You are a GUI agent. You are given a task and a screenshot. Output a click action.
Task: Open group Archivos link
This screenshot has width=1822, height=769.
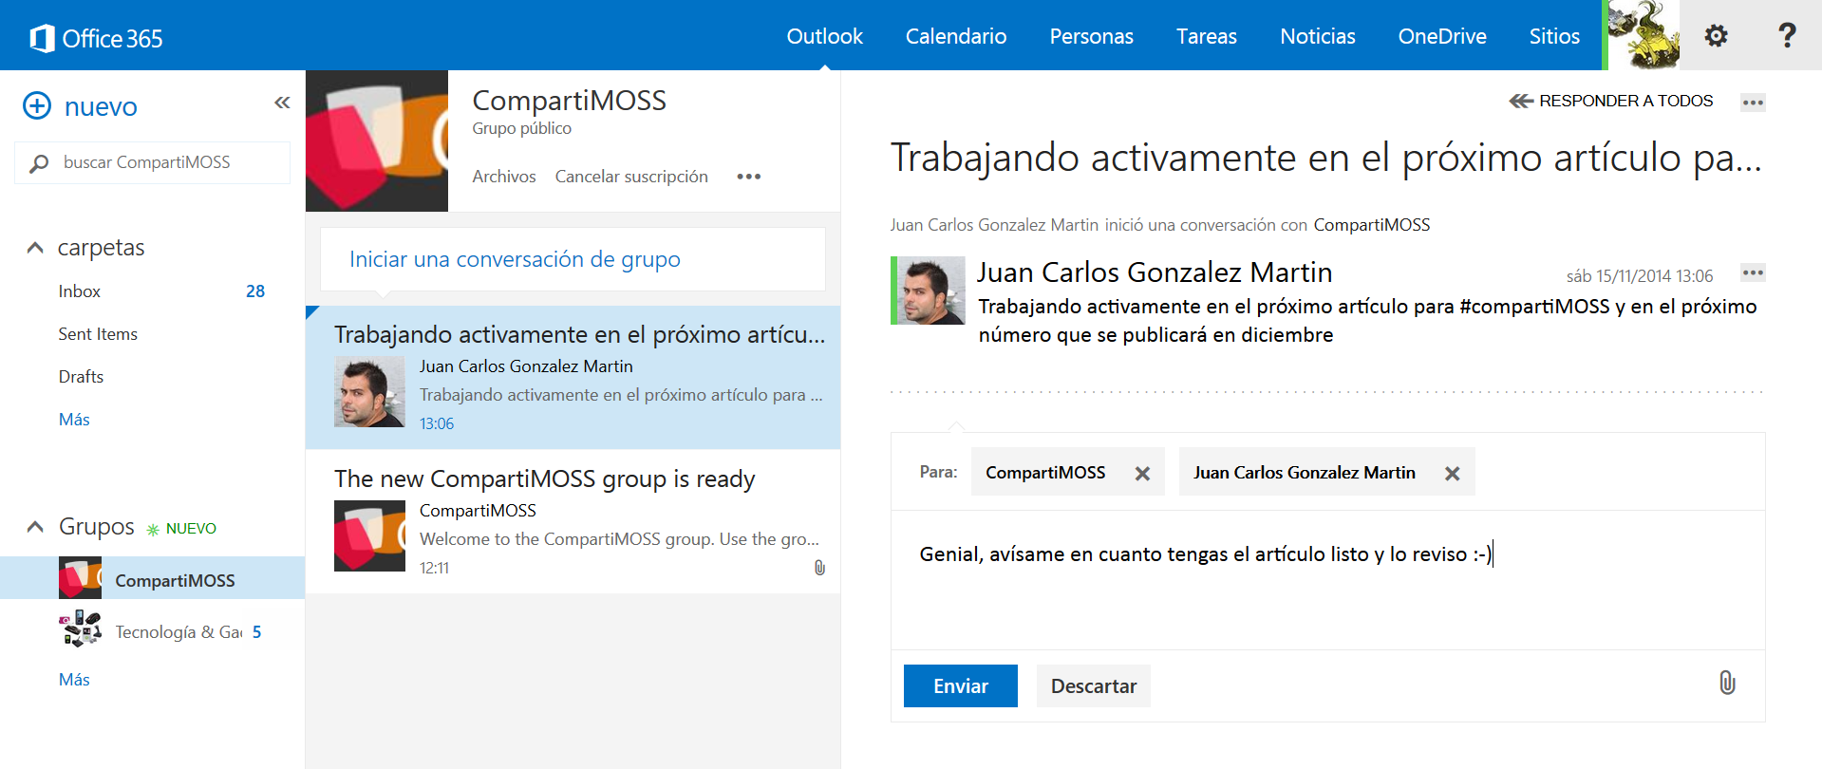[x=504, y=177]
